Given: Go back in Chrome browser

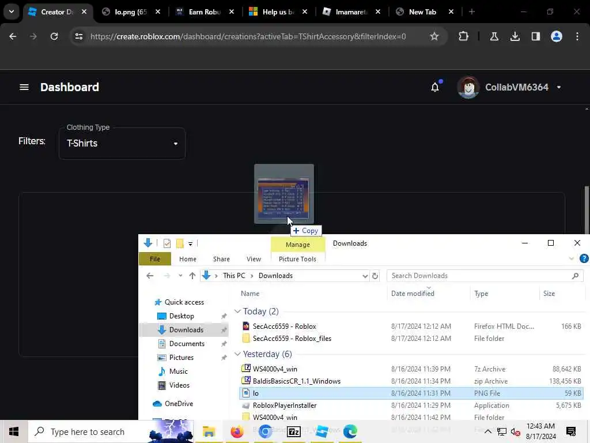Looking at the screenshot, I should (x=13, y=36).
